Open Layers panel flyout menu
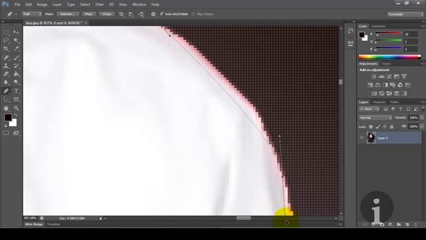Image resolution: width=426 pixels, height=240 pixels. [x=423, y=102]
